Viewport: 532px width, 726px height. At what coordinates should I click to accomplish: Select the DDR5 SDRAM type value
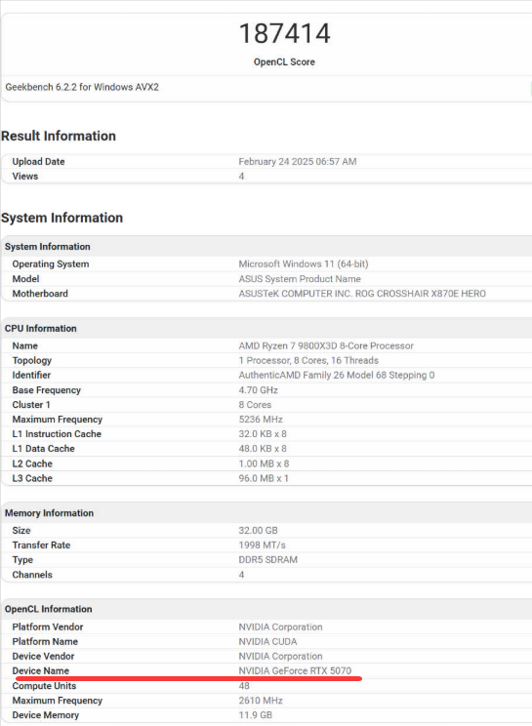point(268,560)
